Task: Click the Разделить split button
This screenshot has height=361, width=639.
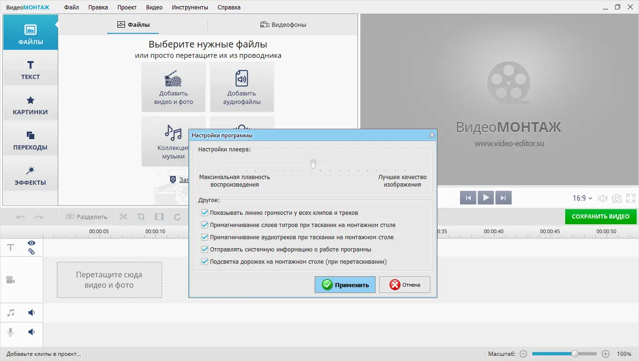Action: click(87, 217)
